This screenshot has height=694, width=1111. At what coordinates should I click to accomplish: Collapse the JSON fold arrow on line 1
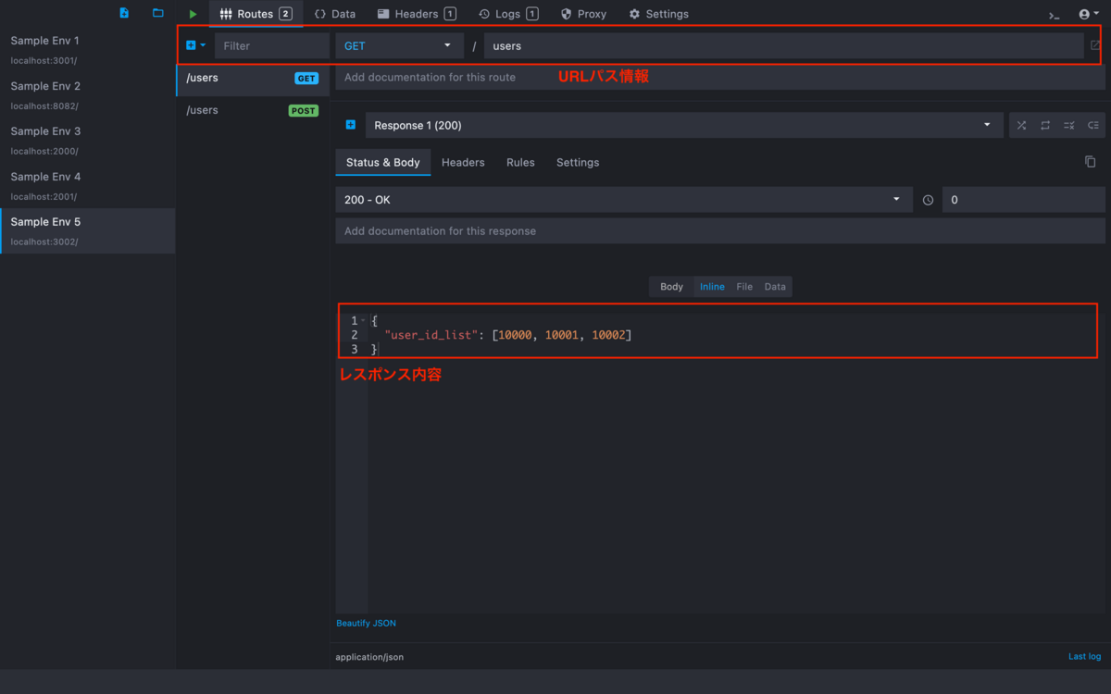(363, 320)
